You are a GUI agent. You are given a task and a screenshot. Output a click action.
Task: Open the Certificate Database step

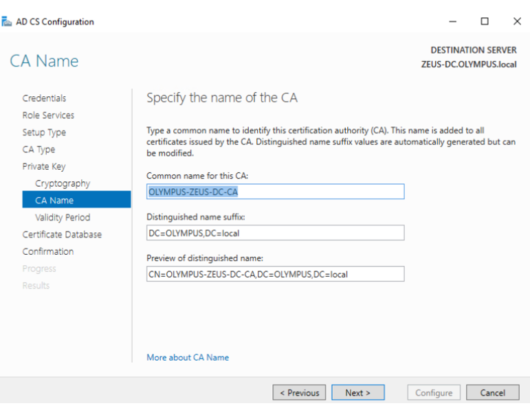[62, 234]
